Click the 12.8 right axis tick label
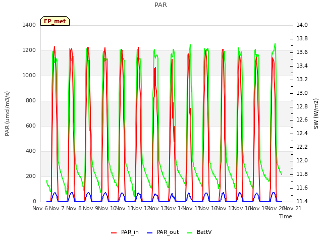This screenshot has width=323, height=242. coord(302,106)
